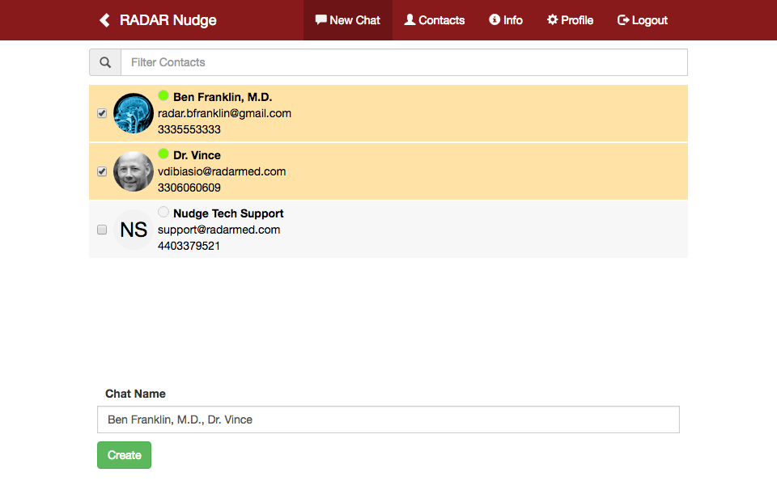This screenshot has width=777, height=485.
Task: Select the Ben Franklin, M.D. name
Action: click(x=223, y=97)
